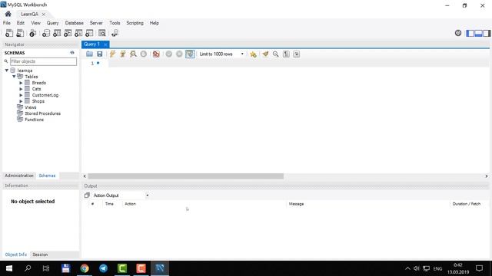Refresh the schemas list
492x276 pixels.
click(x=72, y=53)
